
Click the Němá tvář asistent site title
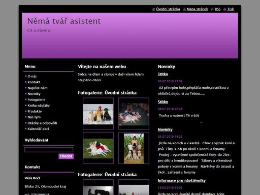tap(64, 21)
